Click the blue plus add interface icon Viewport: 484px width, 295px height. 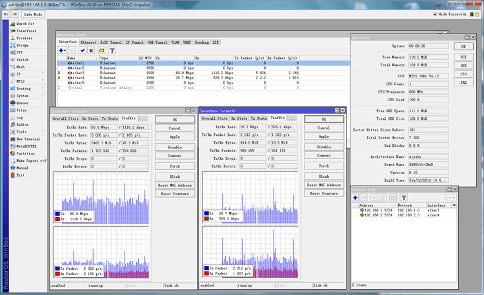click(62, 50)
